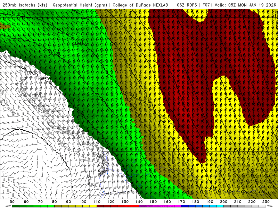The height and width of the screenshot is (208, 278).
Task: Click the '06Z RDPS' model run label
Action: pos(187,5)
